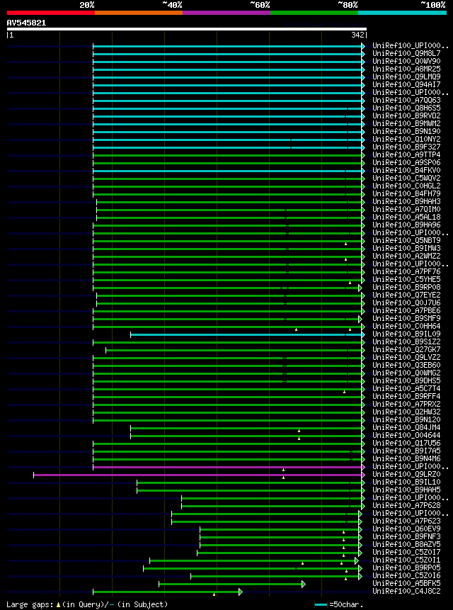The image size is (453, 610).
Task: Select the purple UniRef100_Q9LRZ0 alignment bar
Action: pos(200,475)
